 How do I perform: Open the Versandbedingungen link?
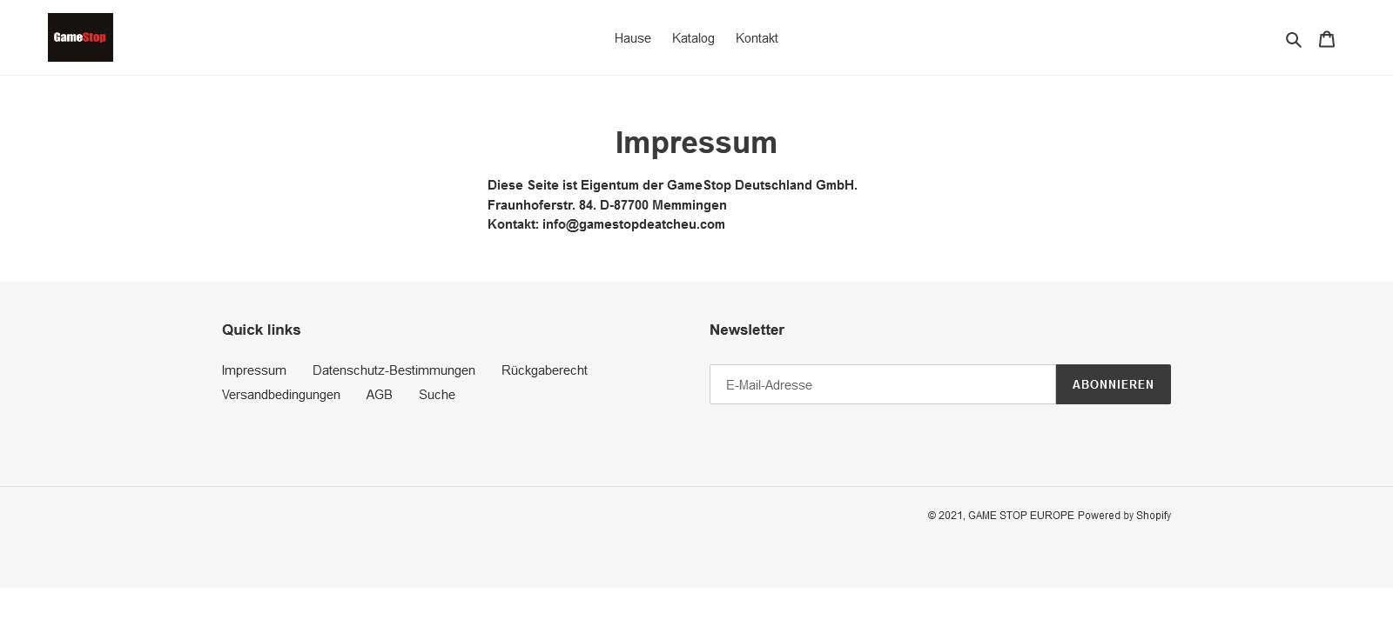click(x=281, y=395)
